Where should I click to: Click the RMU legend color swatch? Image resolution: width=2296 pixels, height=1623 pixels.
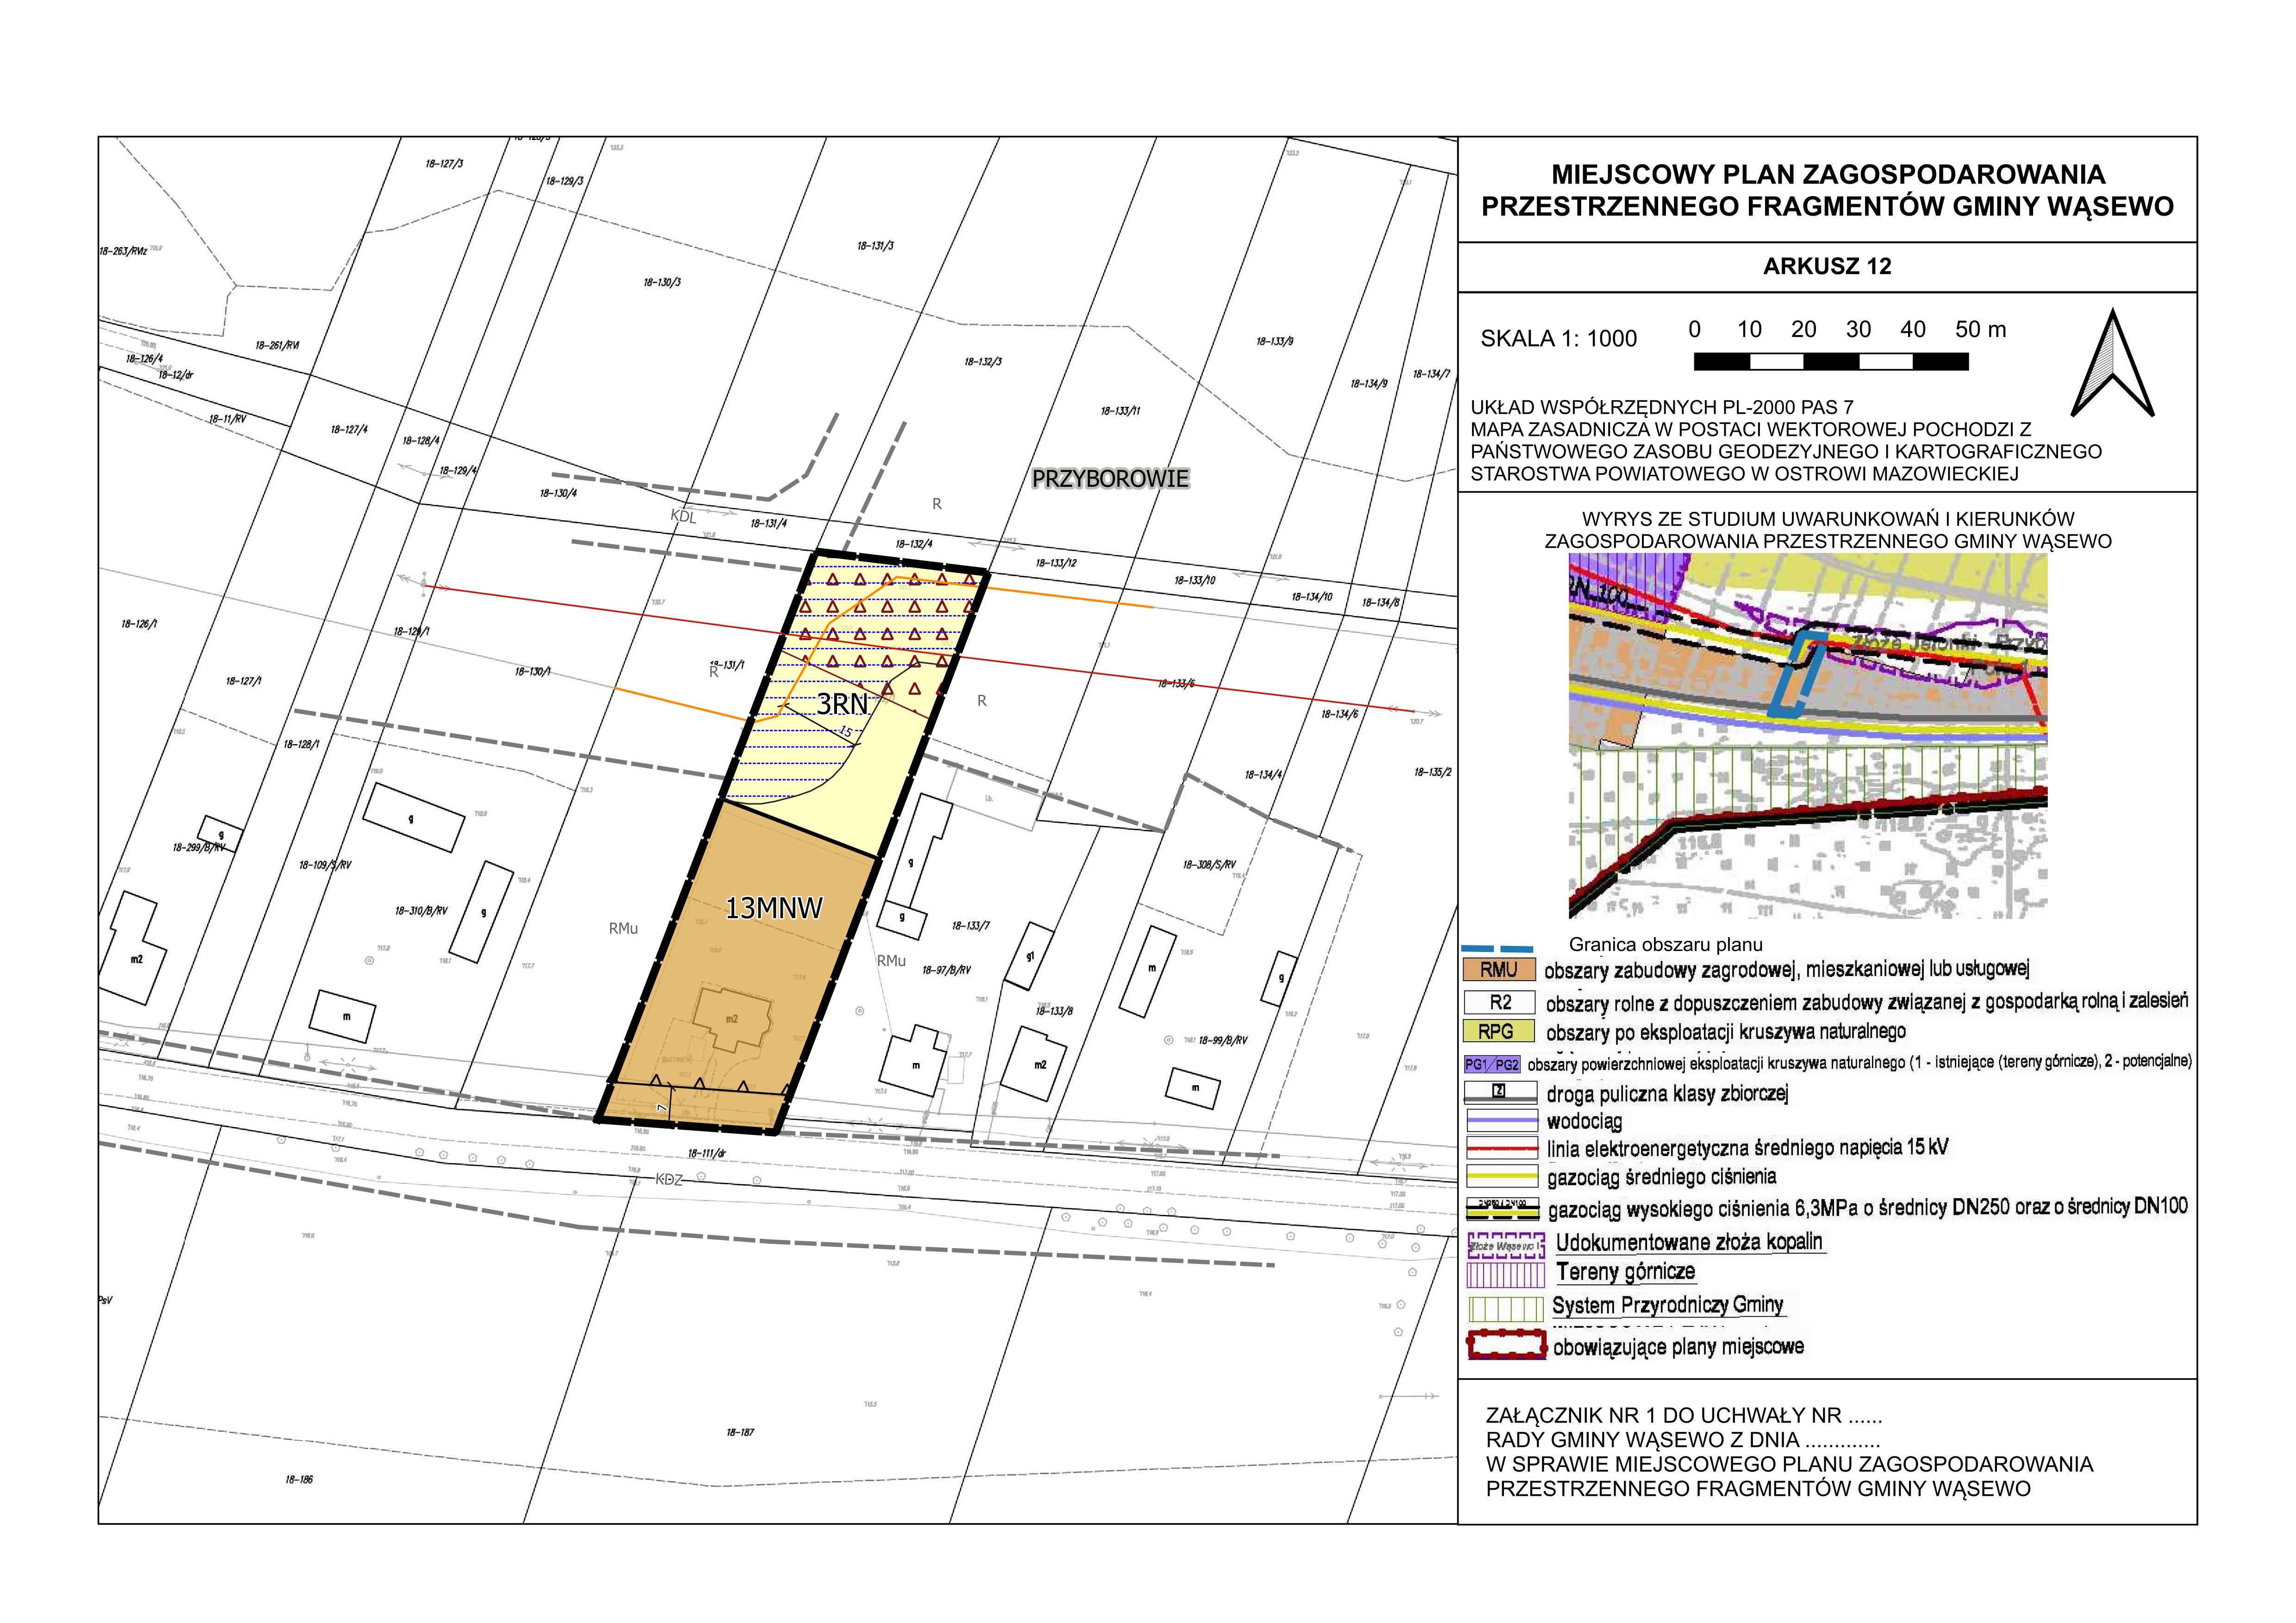[1499, 969]
